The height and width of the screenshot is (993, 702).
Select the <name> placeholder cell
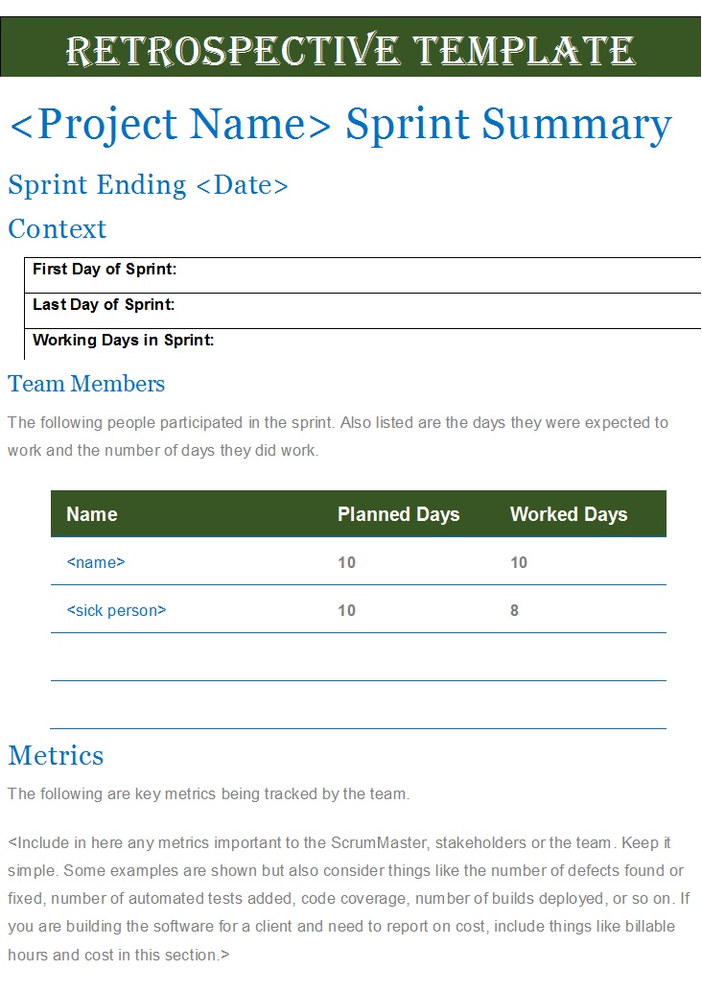click(96, 562)
